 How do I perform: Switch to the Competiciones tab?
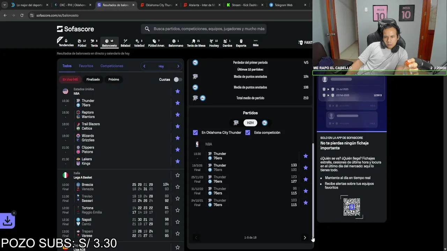click(112, 66)
